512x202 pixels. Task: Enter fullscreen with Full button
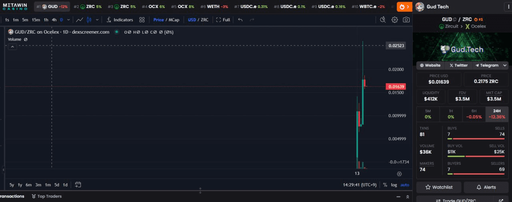click(x=223, y=20)
